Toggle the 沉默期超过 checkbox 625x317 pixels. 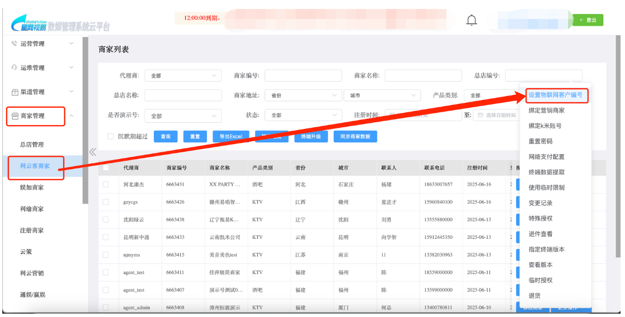(110, 136)
